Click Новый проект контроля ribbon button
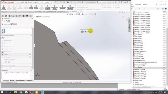This screenshot has height=94, width=168. click(x=3, y=8)
